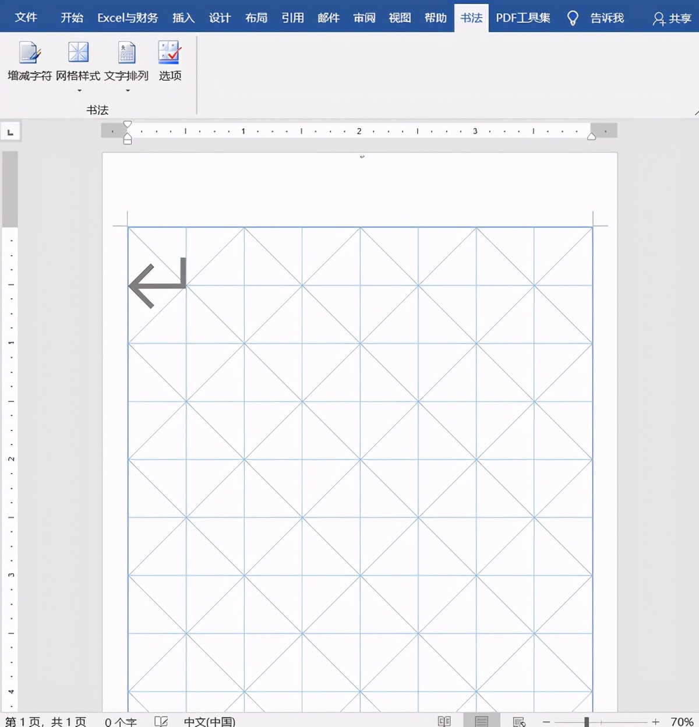Click the right indent ruler marker

tap(591, 136)
